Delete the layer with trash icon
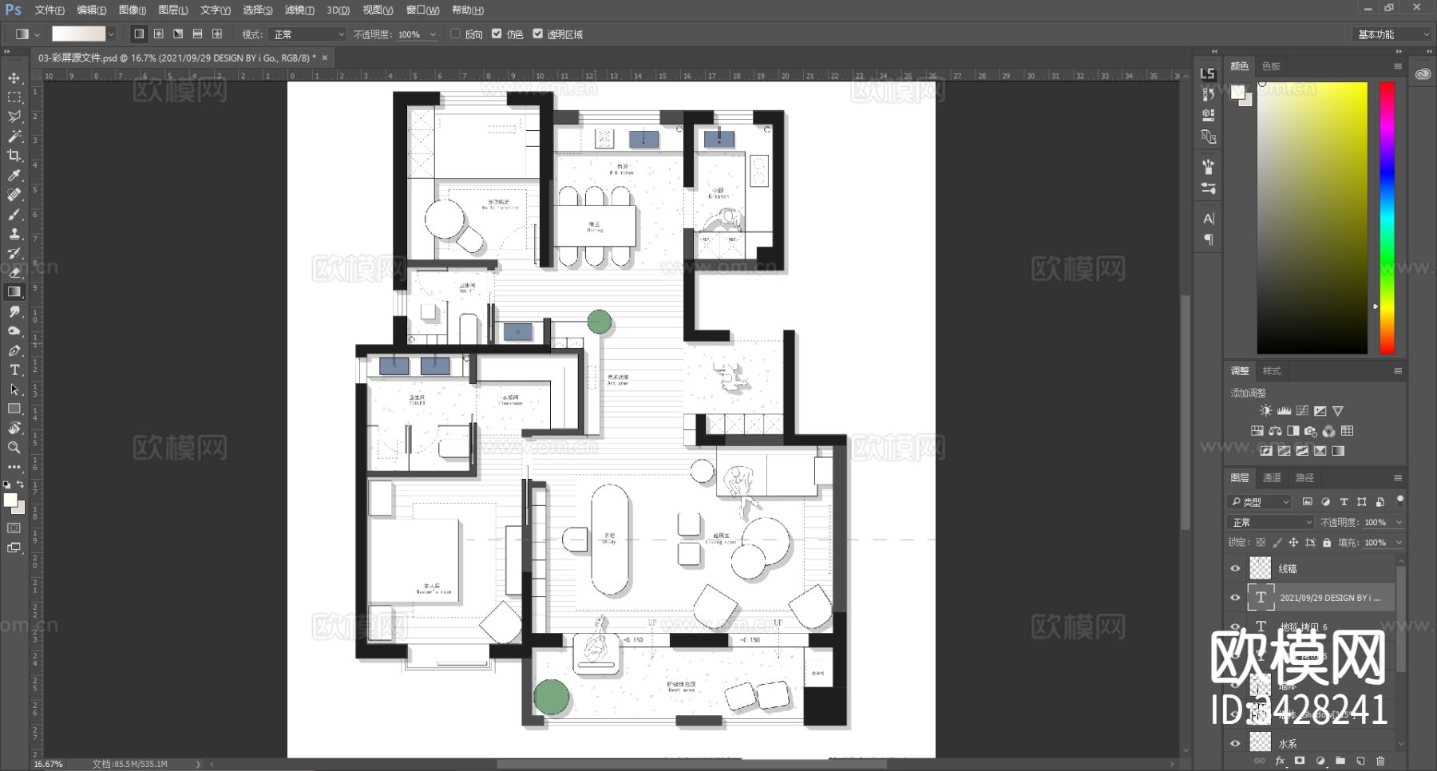The width and height of the screenshot is (1437, 771). click(x=1380, y=761)
